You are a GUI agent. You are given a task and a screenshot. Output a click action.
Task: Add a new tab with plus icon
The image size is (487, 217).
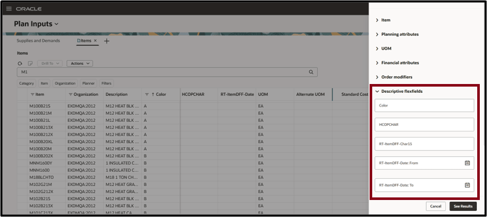107,41
